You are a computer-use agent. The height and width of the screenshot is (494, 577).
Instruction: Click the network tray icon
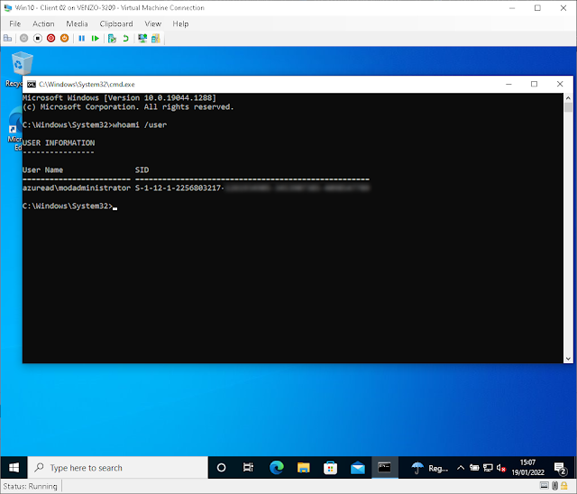pos(488,468)
